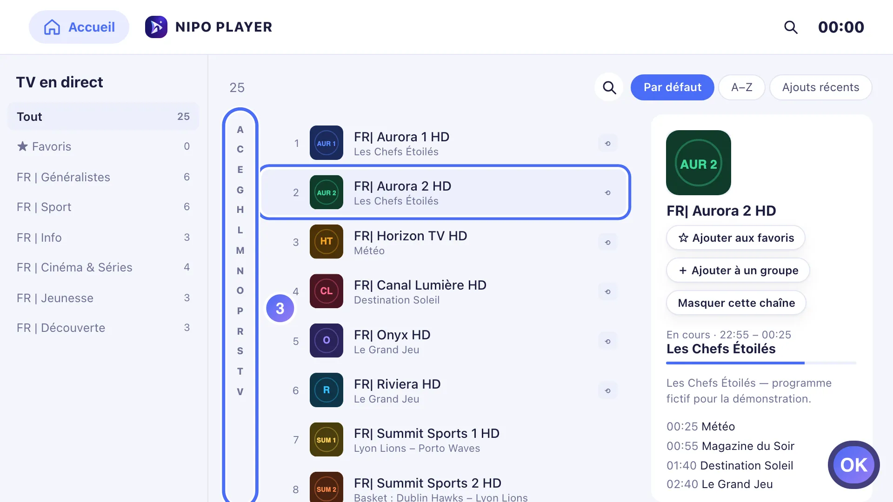
Task: Jump to letter M in alphabet index
Action: 240,251
